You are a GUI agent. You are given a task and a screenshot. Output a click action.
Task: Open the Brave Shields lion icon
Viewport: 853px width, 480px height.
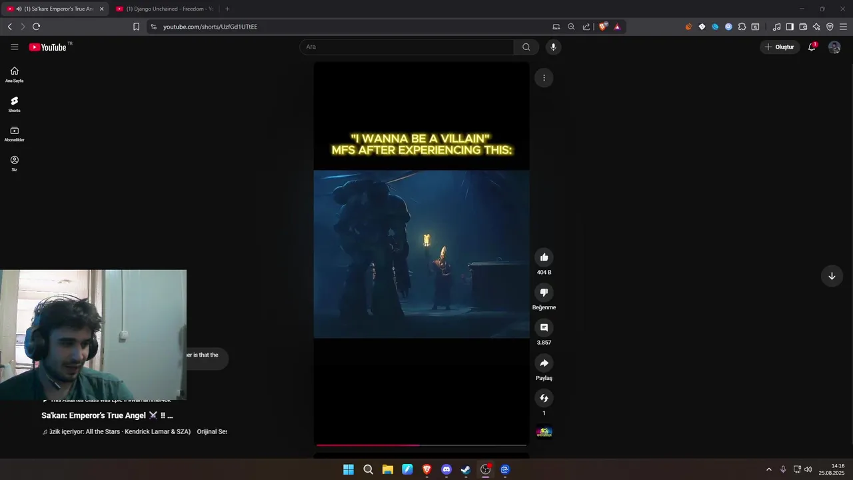click(603, 27)
